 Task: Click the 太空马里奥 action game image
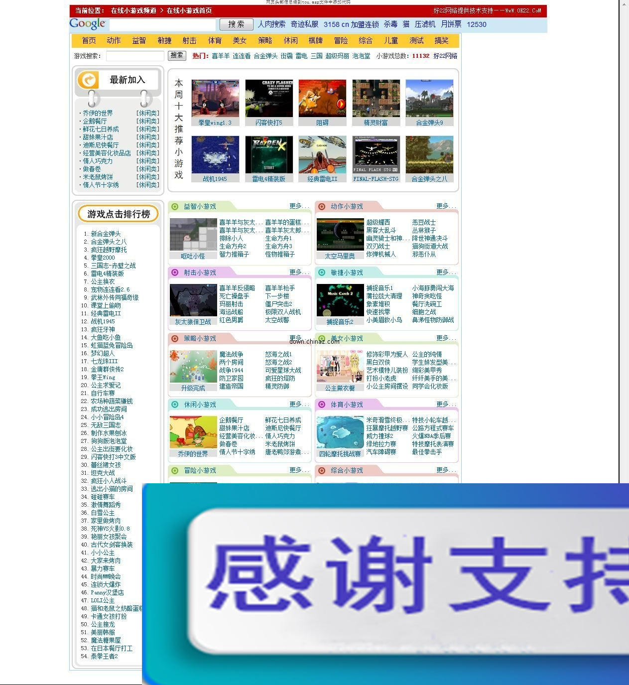click(340, 234)
